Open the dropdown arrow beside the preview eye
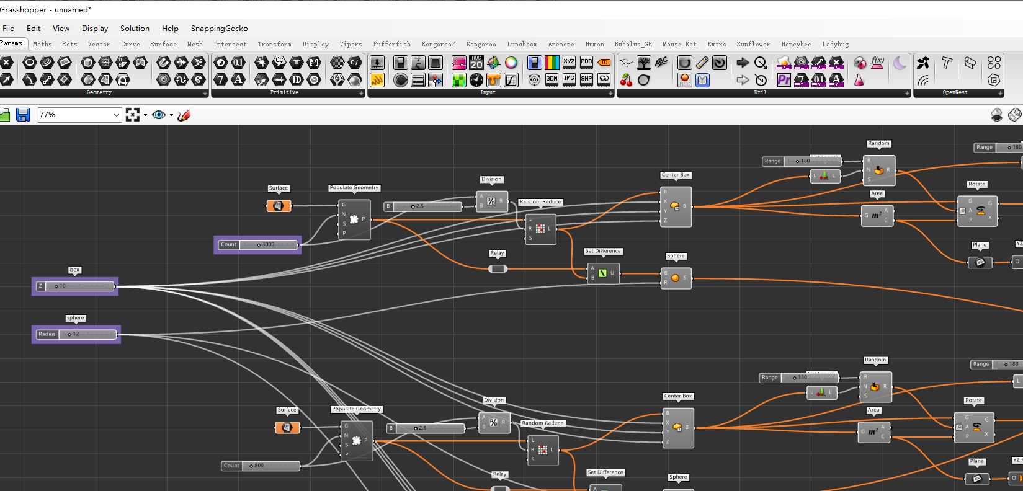The width and height of the screenshot is (1023, 491). tap(171, 115)
